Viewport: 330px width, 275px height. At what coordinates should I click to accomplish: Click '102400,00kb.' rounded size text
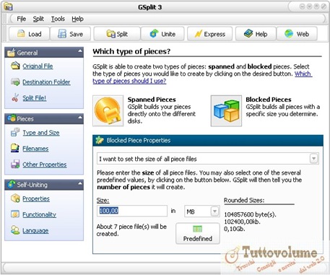[x=242, y=222]
